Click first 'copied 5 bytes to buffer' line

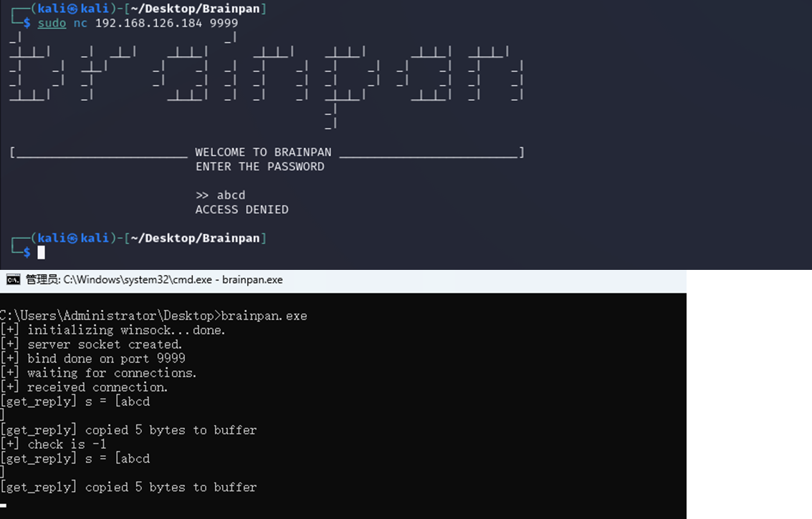point(128,430)
